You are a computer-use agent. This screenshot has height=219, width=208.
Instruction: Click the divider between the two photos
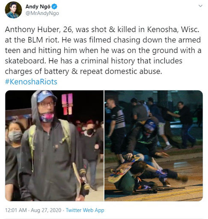coord(104,145)
